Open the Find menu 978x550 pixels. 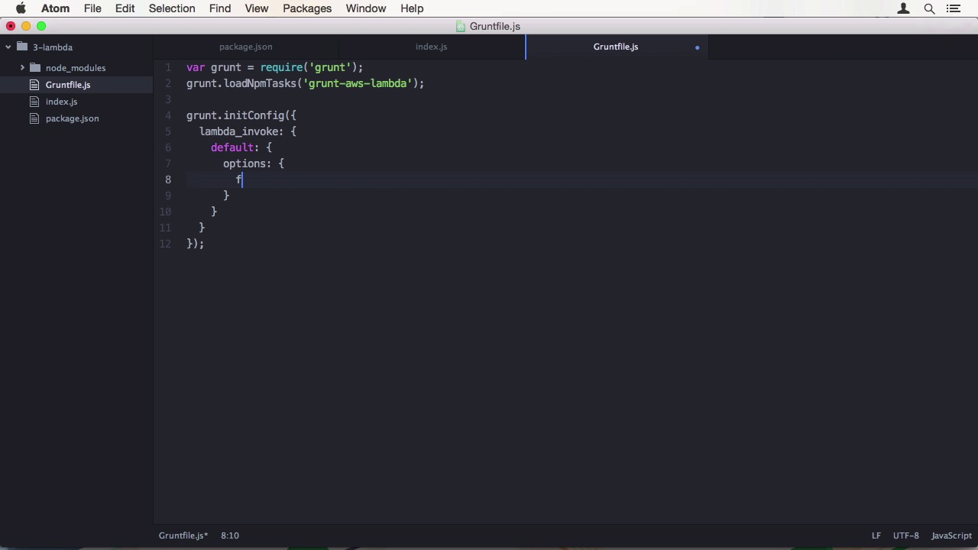[x=220, y=8]
